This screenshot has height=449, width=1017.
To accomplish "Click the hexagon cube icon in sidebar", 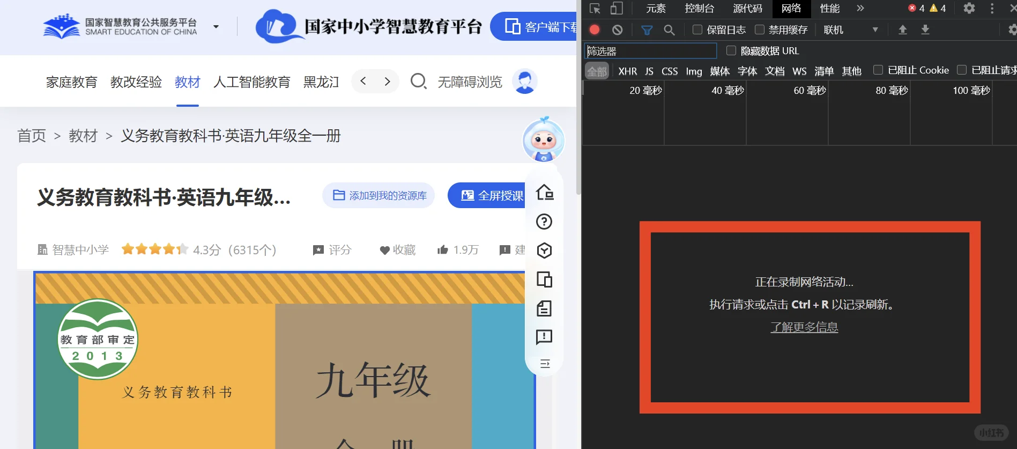I will (544, 251).
